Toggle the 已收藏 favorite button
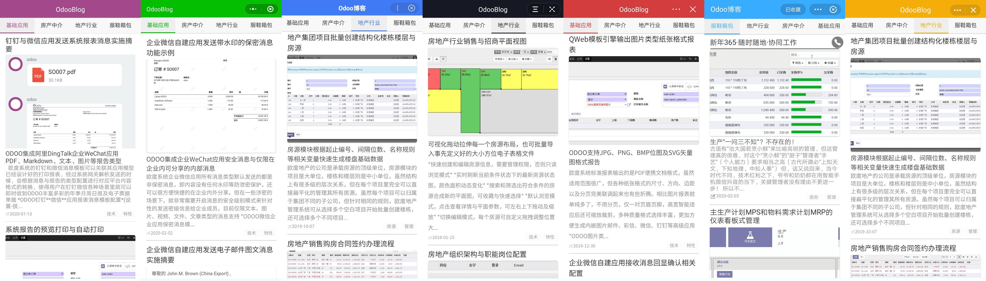The width and height of the screenshot is (986, 281). click(793, 10)
